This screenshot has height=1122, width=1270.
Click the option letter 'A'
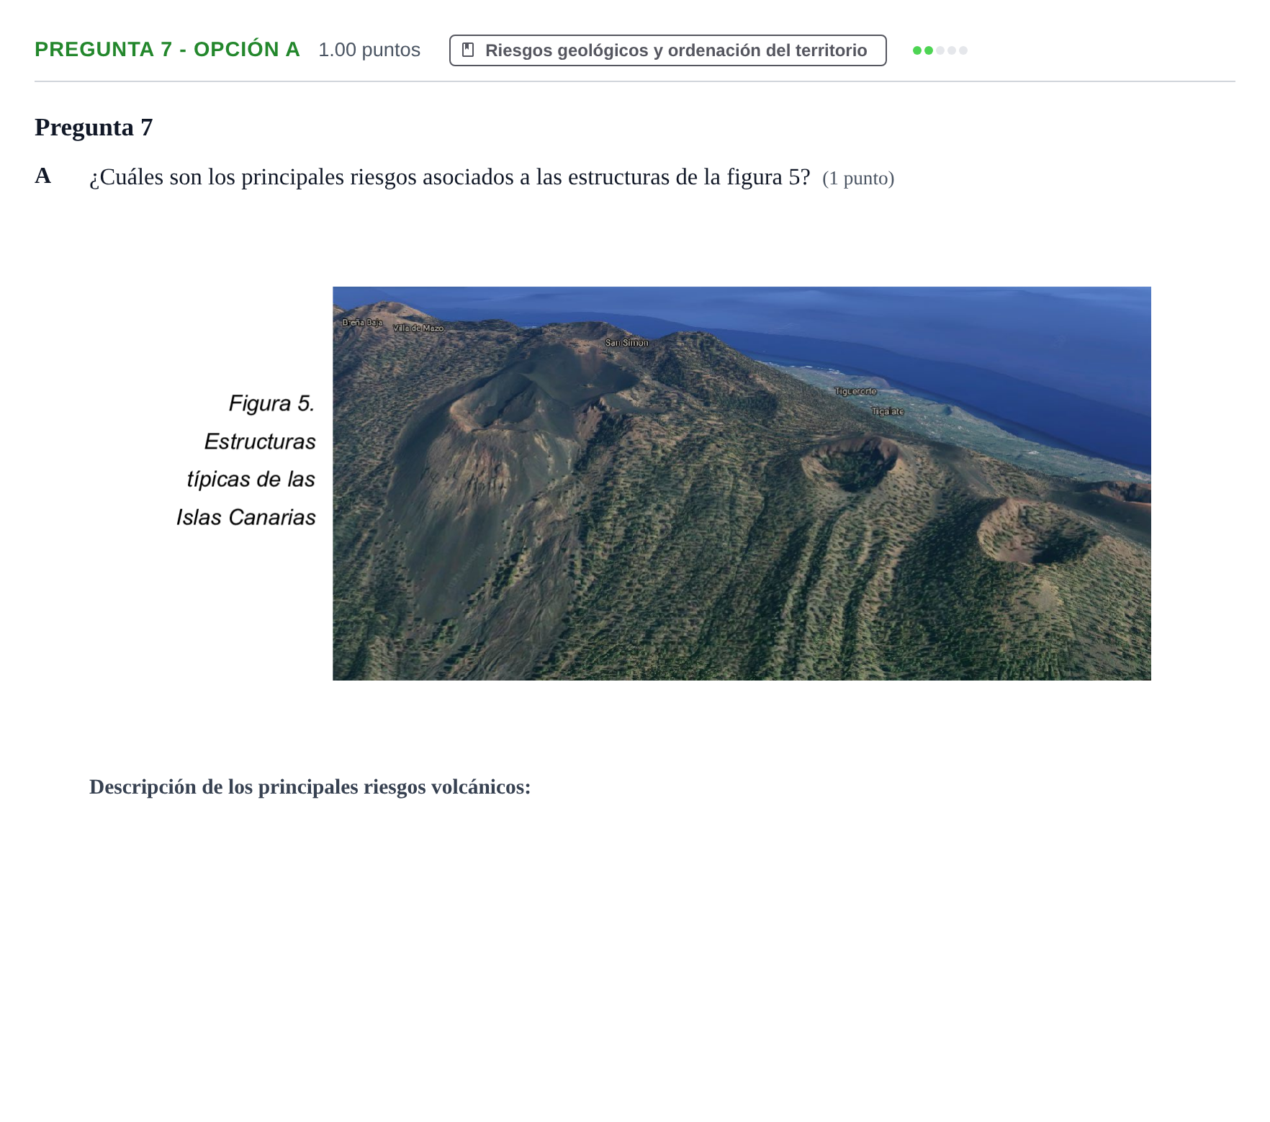coord(42,176)
